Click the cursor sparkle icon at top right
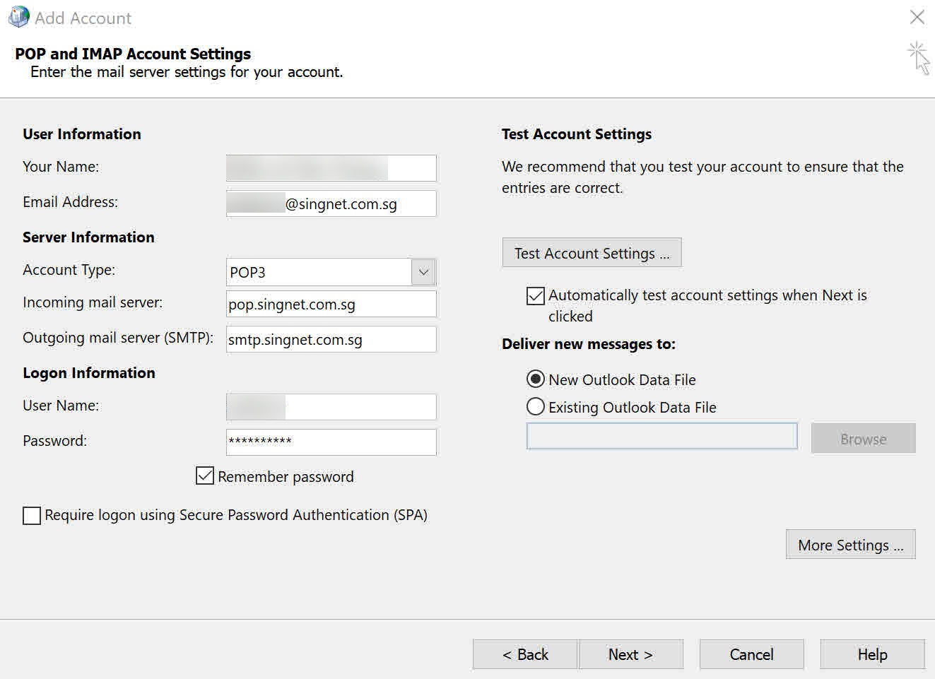 pyautogui.click(x=919, y=57)
